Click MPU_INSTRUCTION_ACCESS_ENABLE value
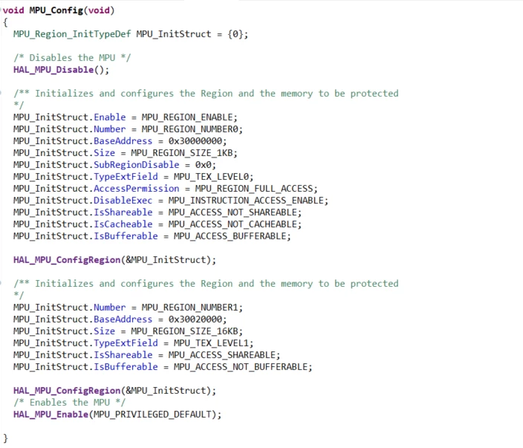Viewport: 523px width, 448px height. [x=246, y=201]
